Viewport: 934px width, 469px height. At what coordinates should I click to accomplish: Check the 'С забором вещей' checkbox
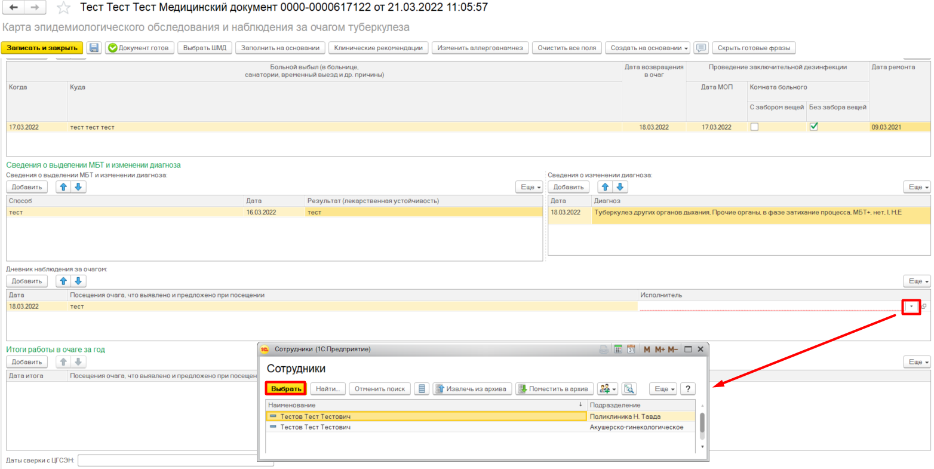tap(754, 127)
